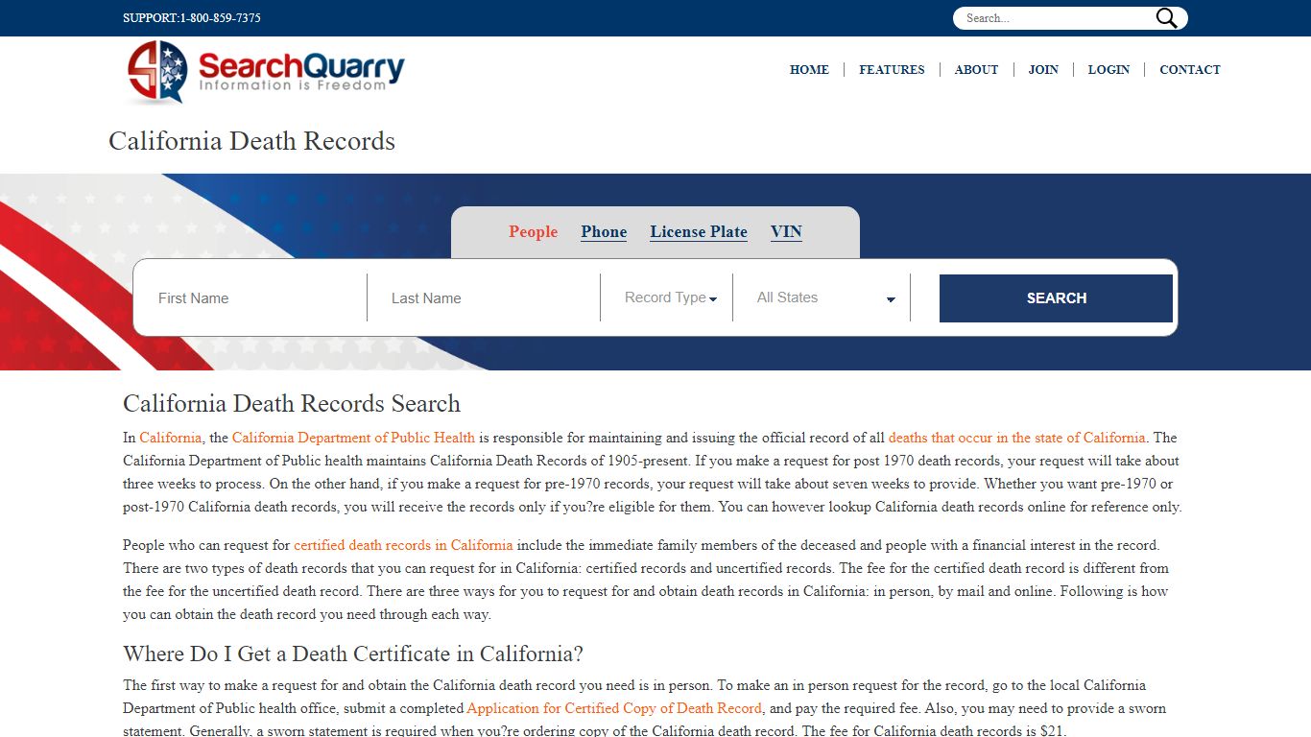Click the blue SEARCH button
Viewport: 1311px width, 737px height.
(x=1056, y=298)
